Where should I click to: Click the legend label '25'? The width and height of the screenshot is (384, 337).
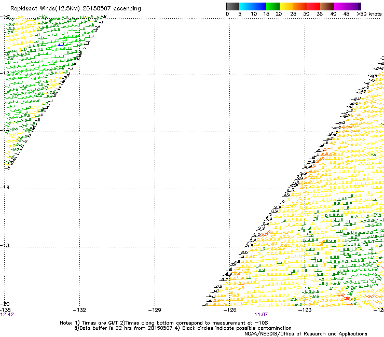[293, 14]
